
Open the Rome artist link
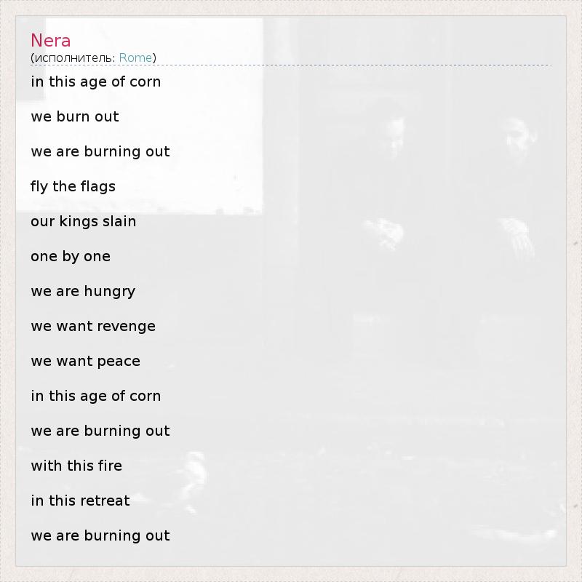point(135,57)
